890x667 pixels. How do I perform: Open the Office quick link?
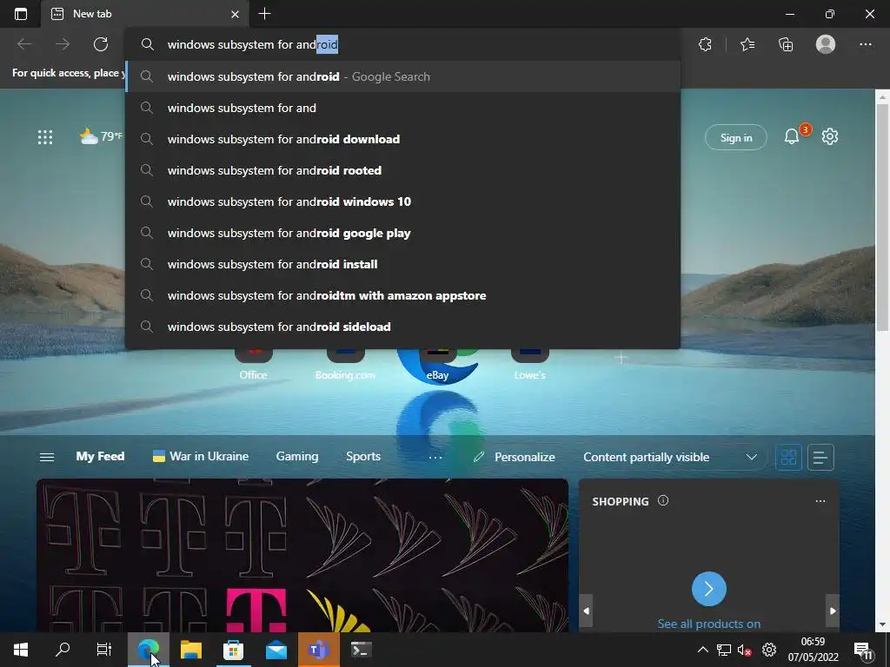click(x=253, y=365)
